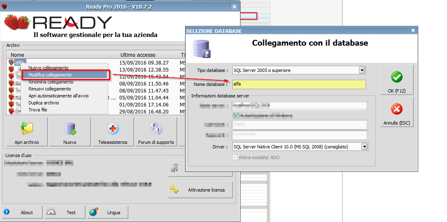Click the 05/09/2016 11.04.44 access entry
This screenshot has height=222, width=447.
144,97
